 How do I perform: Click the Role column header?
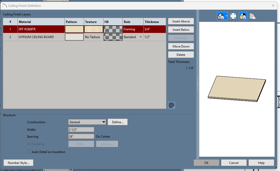pos(133,22)
